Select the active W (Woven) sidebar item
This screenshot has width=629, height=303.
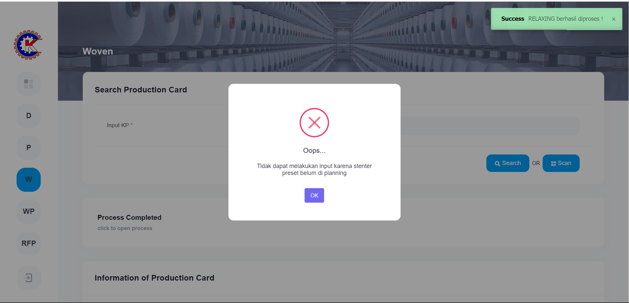(29, 180)
